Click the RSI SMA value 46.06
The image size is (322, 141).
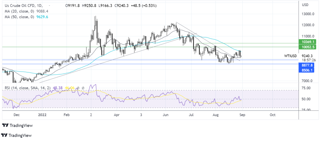[69, 88]
